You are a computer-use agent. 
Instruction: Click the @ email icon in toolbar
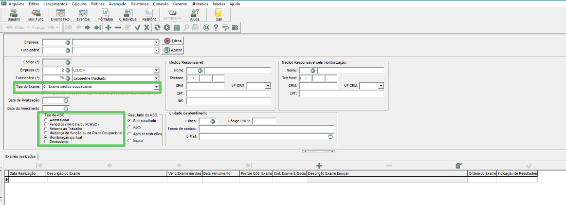click(x=206, y=27)
